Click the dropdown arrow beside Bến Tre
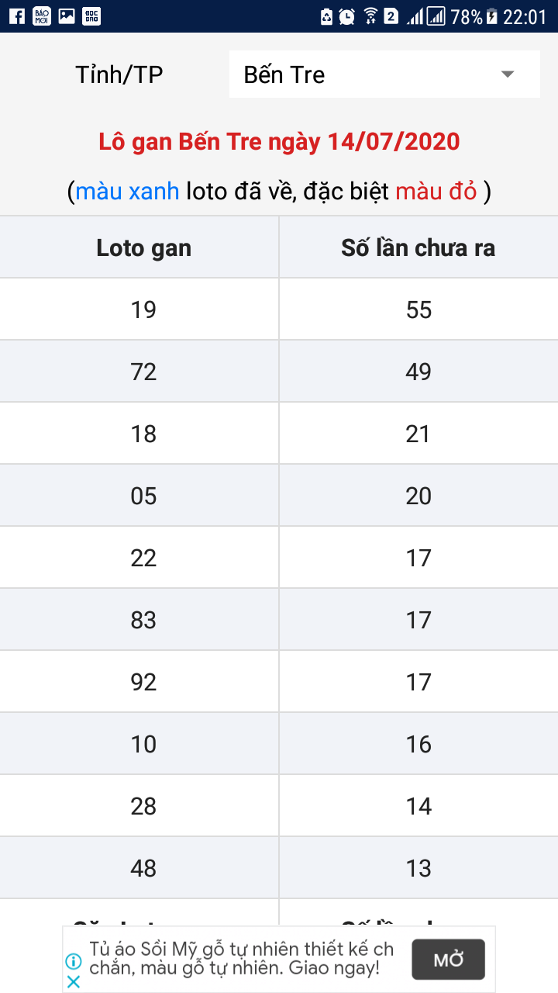The width and height of the screenshot is (558, 993). point(508,74)
